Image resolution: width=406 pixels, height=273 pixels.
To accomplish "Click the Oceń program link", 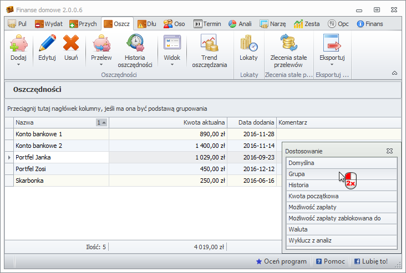I will pyautogui.click(x=281, y=261).
